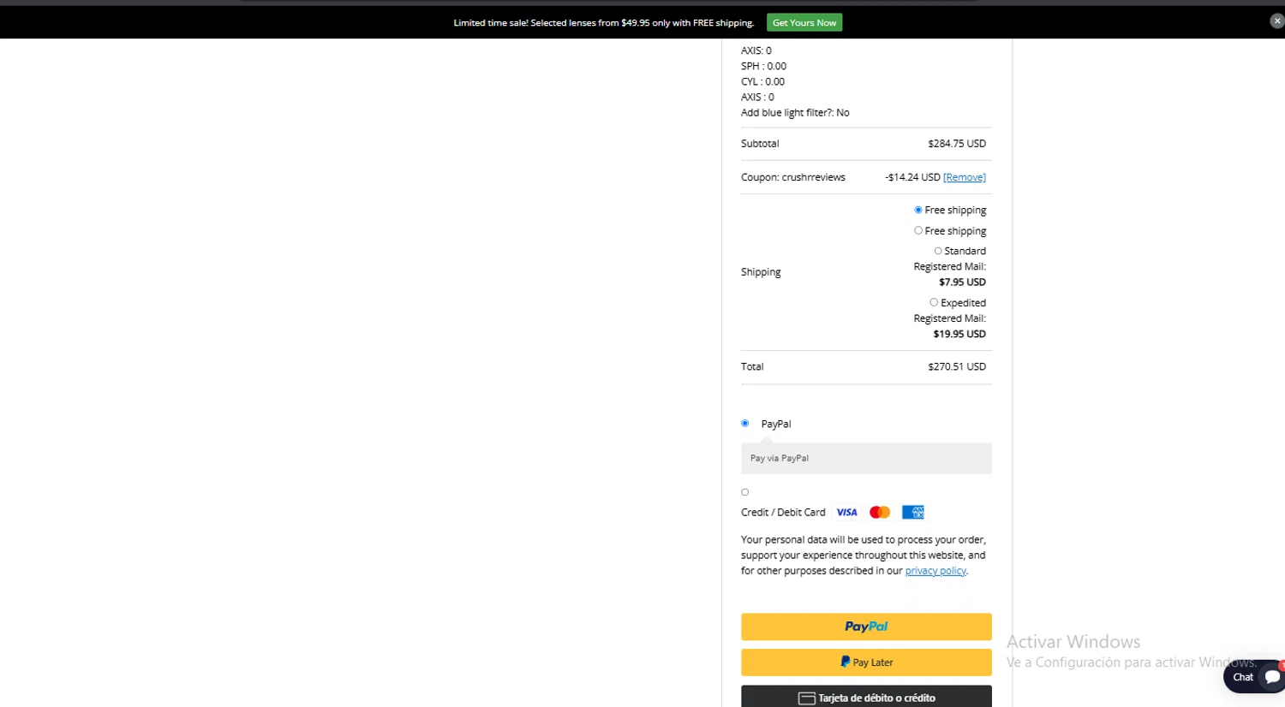
Task: Select PayPal payment method
Action: pyautogui.click(x=745, y=424)
